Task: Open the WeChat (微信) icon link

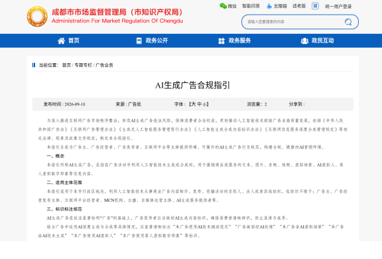Action: pyautogui.click(x=223, y=6)
